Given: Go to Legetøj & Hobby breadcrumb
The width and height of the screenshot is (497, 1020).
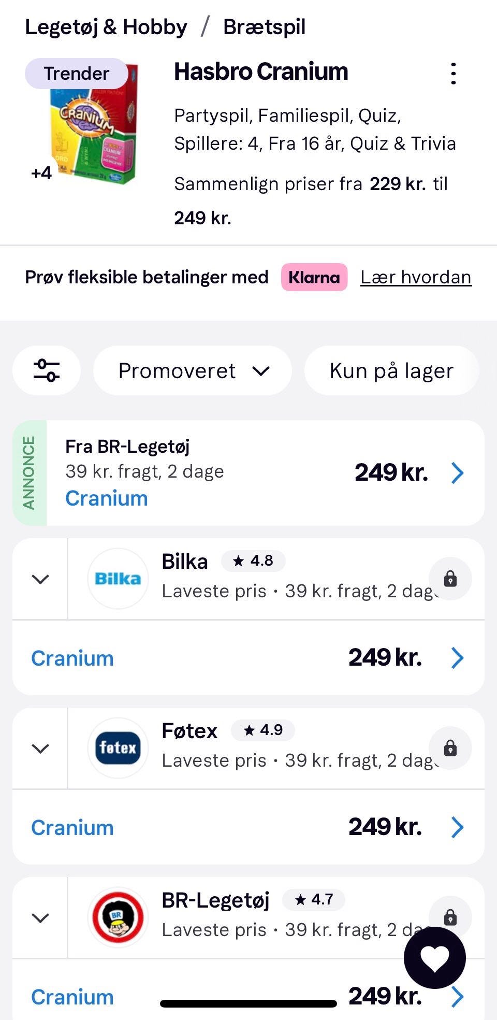Looking at the screenshot, I should click(106, 27).
